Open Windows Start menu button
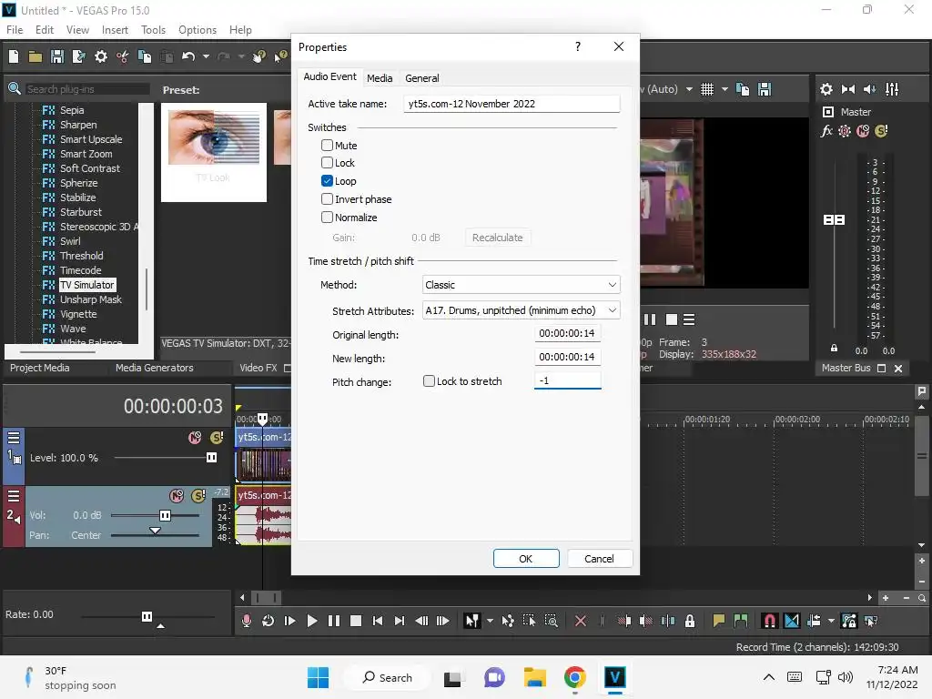Viewport: 932px width, 699px height. coord(318,677)
